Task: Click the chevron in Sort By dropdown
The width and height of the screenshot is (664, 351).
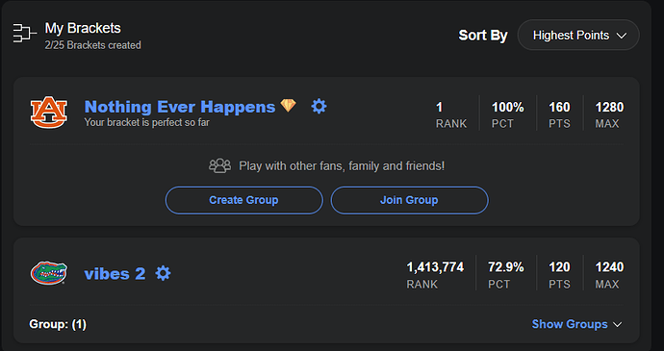Action: click(x=622, y=36)
